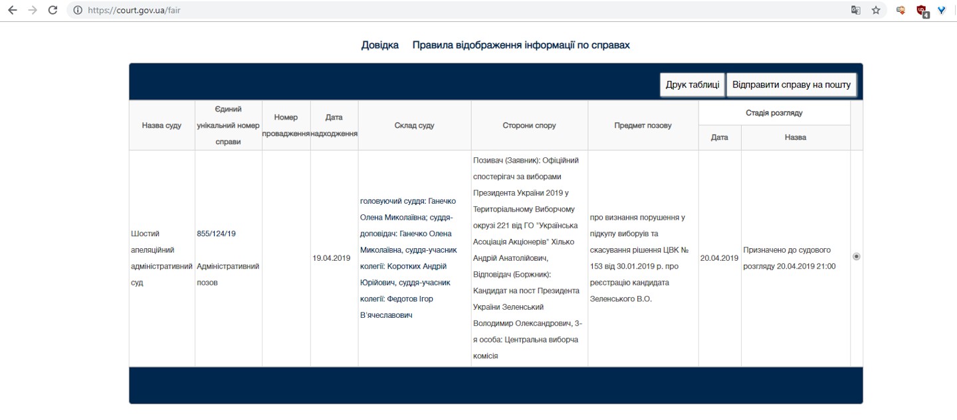Click the Склад суду column header
This screenshot has height=420, width=957.
click(415, 125)
